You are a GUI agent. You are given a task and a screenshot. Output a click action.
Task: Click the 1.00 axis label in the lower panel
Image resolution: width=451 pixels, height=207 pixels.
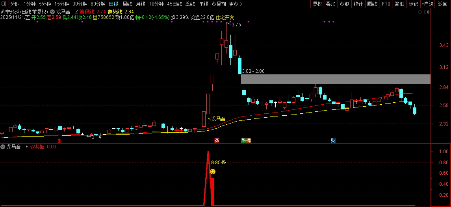click(x=444, y=151)
